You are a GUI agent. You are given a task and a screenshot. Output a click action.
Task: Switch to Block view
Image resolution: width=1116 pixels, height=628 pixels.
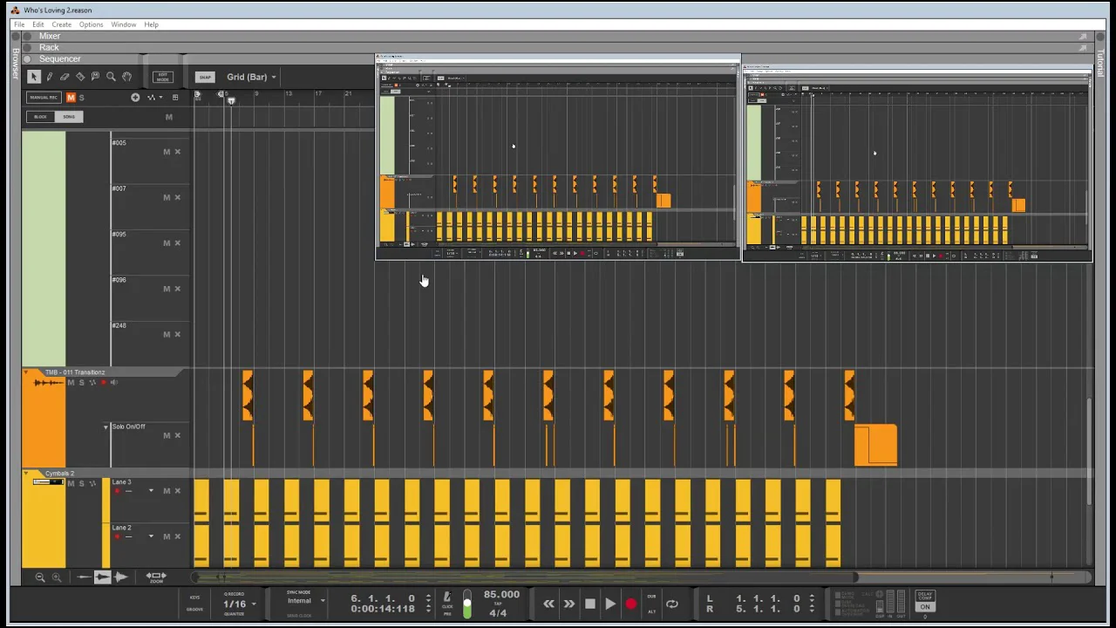point(40,117)
